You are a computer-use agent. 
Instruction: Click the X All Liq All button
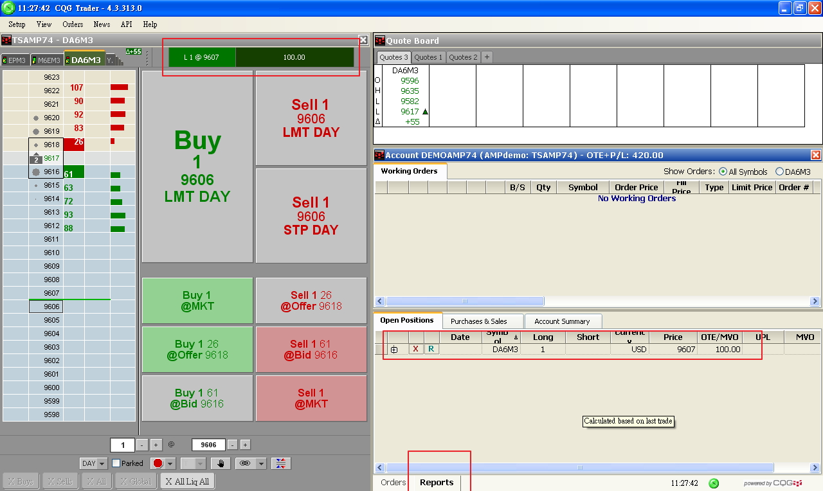[186, 481]
